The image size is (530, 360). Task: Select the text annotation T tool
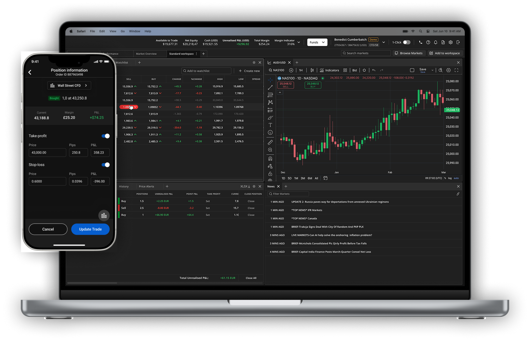click(270, 125)
